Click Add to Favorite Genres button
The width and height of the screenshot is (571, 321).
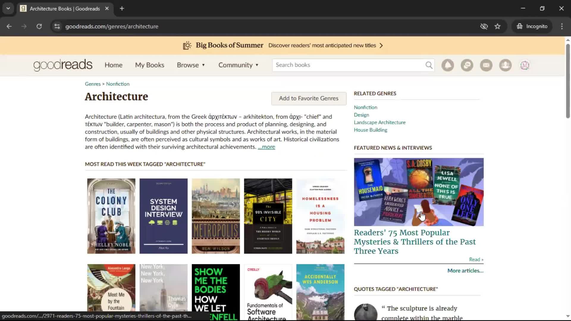[309, 98]
